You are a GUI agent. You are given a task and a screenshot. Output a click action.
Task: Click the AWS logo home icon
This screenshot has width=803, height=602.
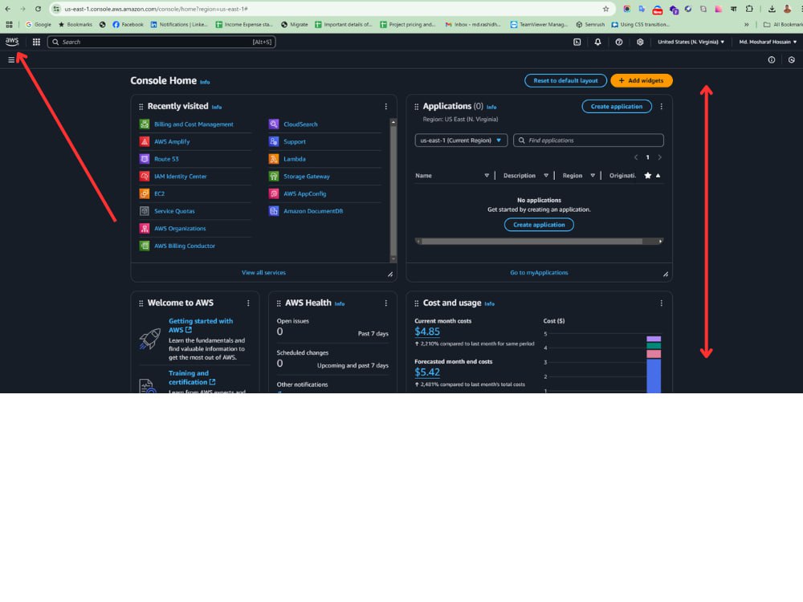click(12, 42)
